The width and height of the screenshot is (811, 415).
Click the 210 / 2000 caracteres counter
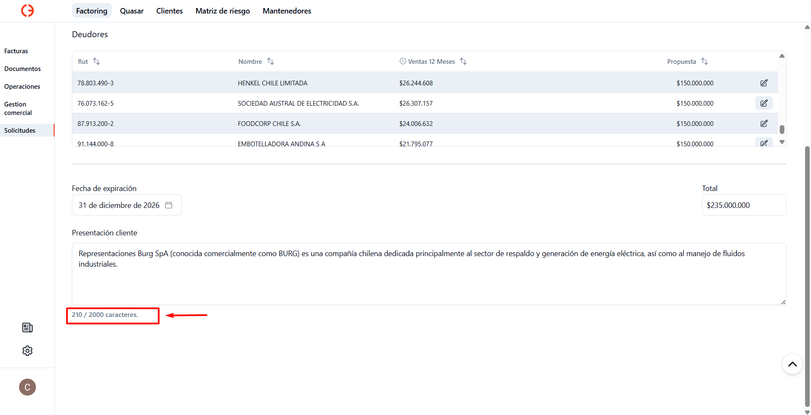point(105,315)
